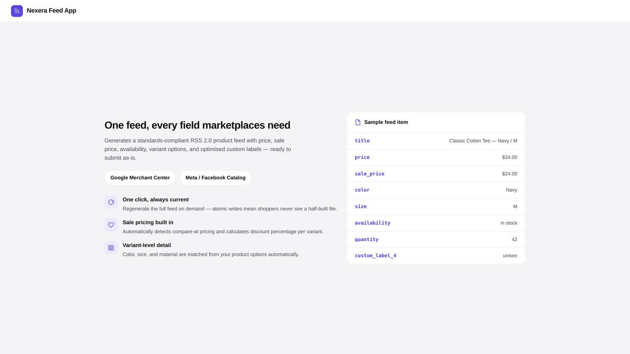Image resolution: width=630 pixels, height=354 pixels.
Task: Click the in stock value
Action: 509,223
